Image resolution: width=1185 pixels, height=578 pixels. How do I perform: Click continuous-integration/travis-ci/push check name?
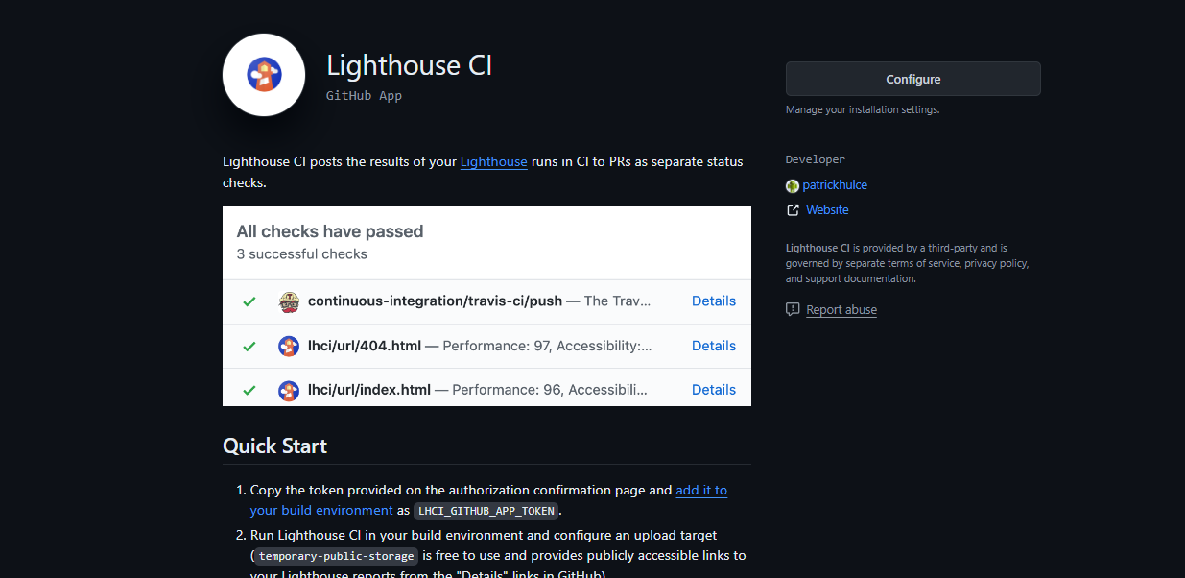click(x=435, y=301)
